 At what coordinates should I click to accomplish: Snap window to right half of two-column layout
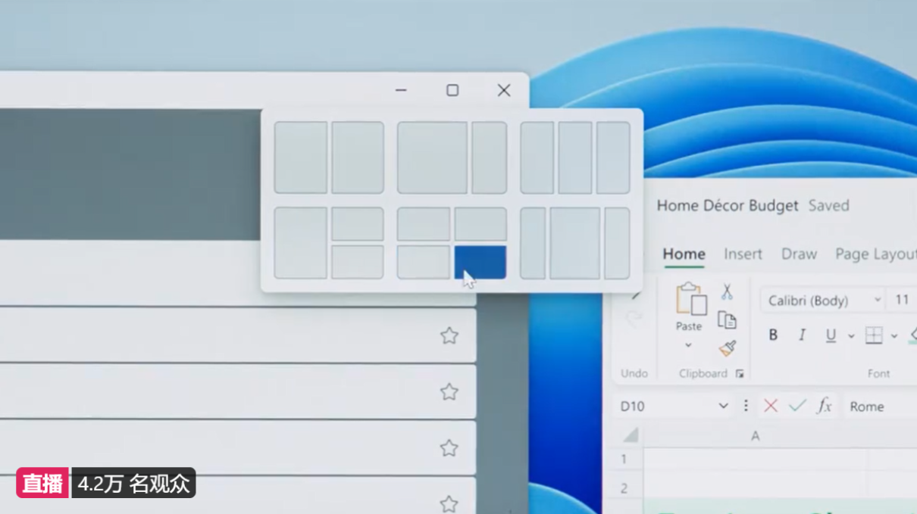click(x=358, y=157)
